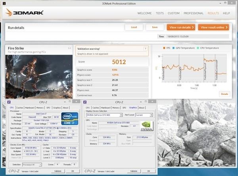Click OK in right CPU-Z window
Screen dimensions: 238x176
pyautogui.click(x=148, y=171)
